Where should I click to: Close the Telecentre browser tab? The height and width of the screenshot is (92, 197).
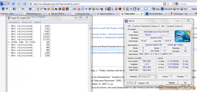coord(142,14)
